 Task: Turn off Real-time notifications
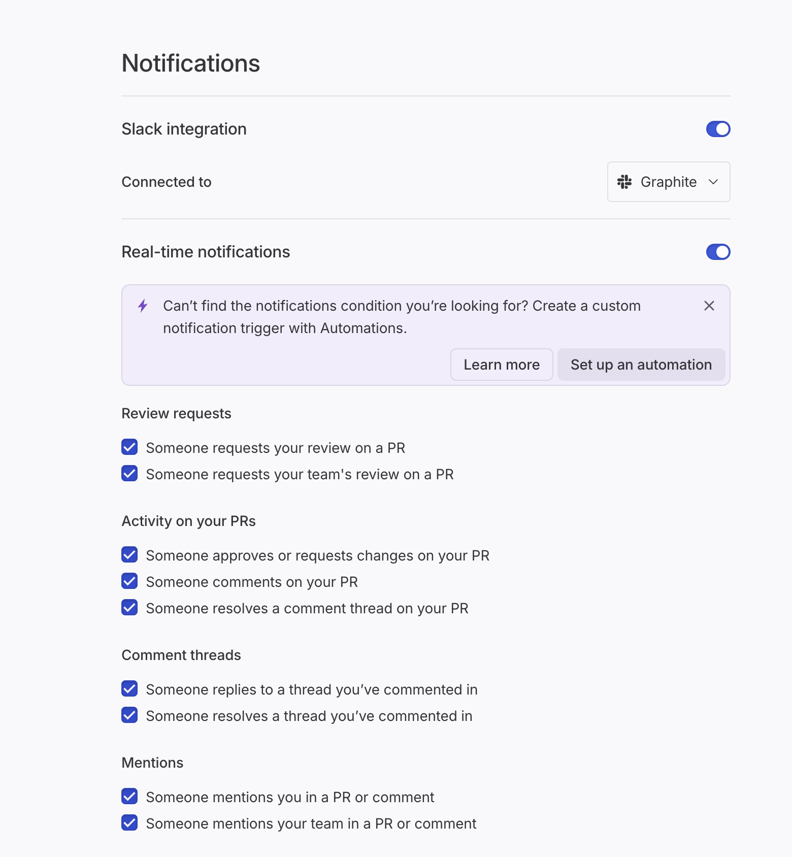click(717, 251)
